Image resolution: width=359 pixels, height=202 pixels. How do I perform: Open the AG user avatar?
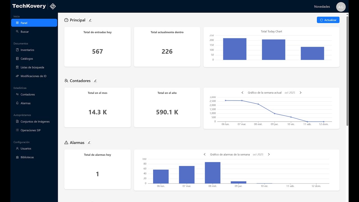tap(341, 7)
